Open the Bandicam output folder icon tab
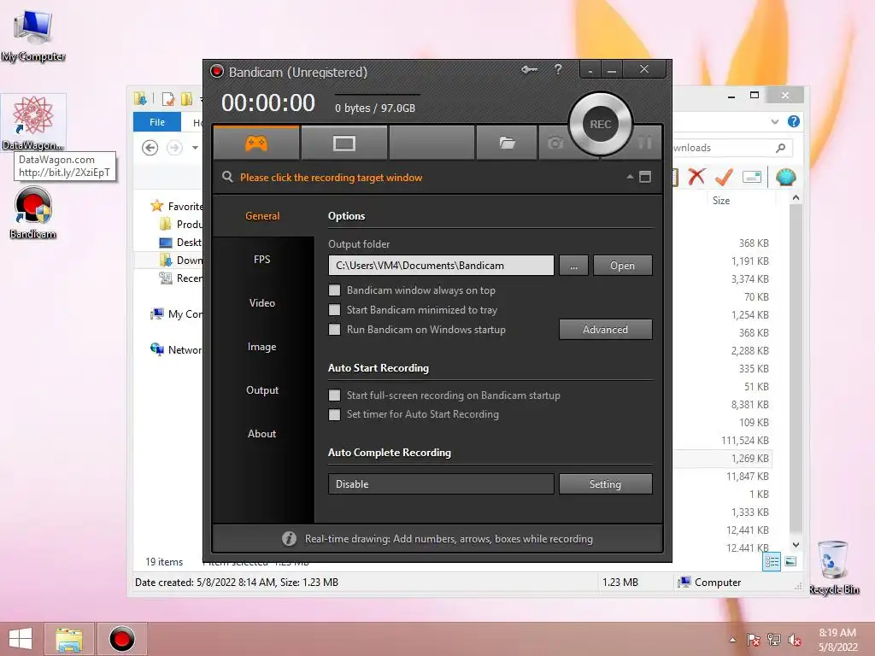875x656 pixels. click(x=507, y=143)
